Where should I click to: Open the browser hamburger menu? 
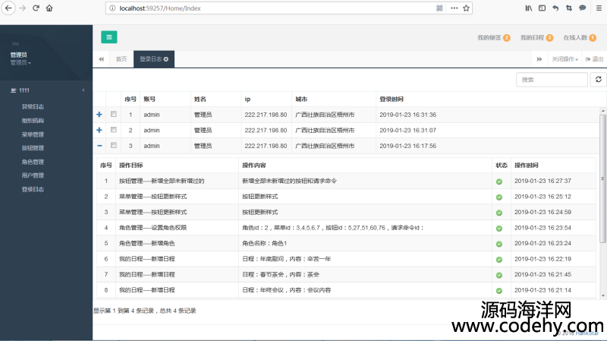pyautogui.click(x=598, y=8)
